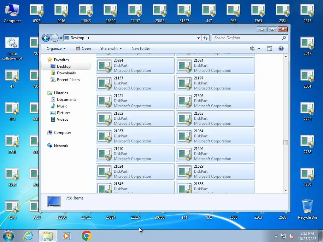
Task: Select the 21364 DiskPart file tile
Action: click(215, 136)
